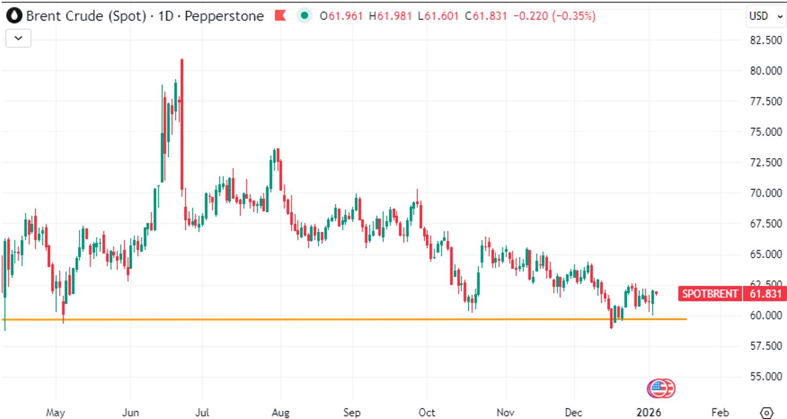Select the orange horizontal support line
787x419 pixels.
tap(344, 320)
